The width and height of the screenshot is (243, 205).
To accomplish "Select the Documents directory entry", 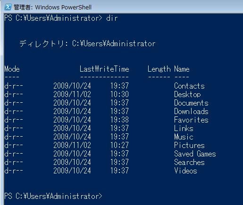I will (191, 103).
